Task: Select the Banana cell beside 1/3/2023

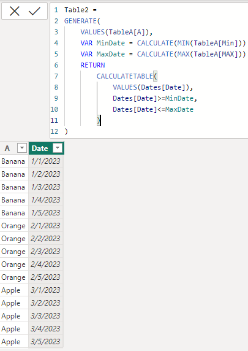Action: 14,187
